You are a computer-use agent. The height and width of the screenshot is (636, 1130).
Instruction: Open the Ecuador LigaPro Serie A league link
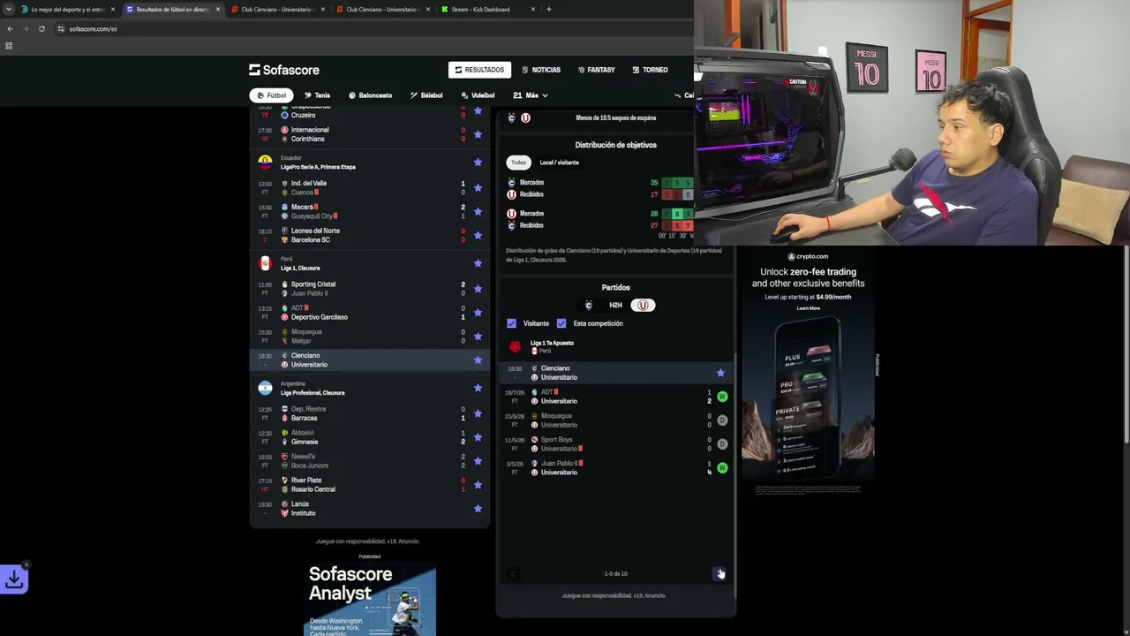pyautogui.click(x=318, y=167)
